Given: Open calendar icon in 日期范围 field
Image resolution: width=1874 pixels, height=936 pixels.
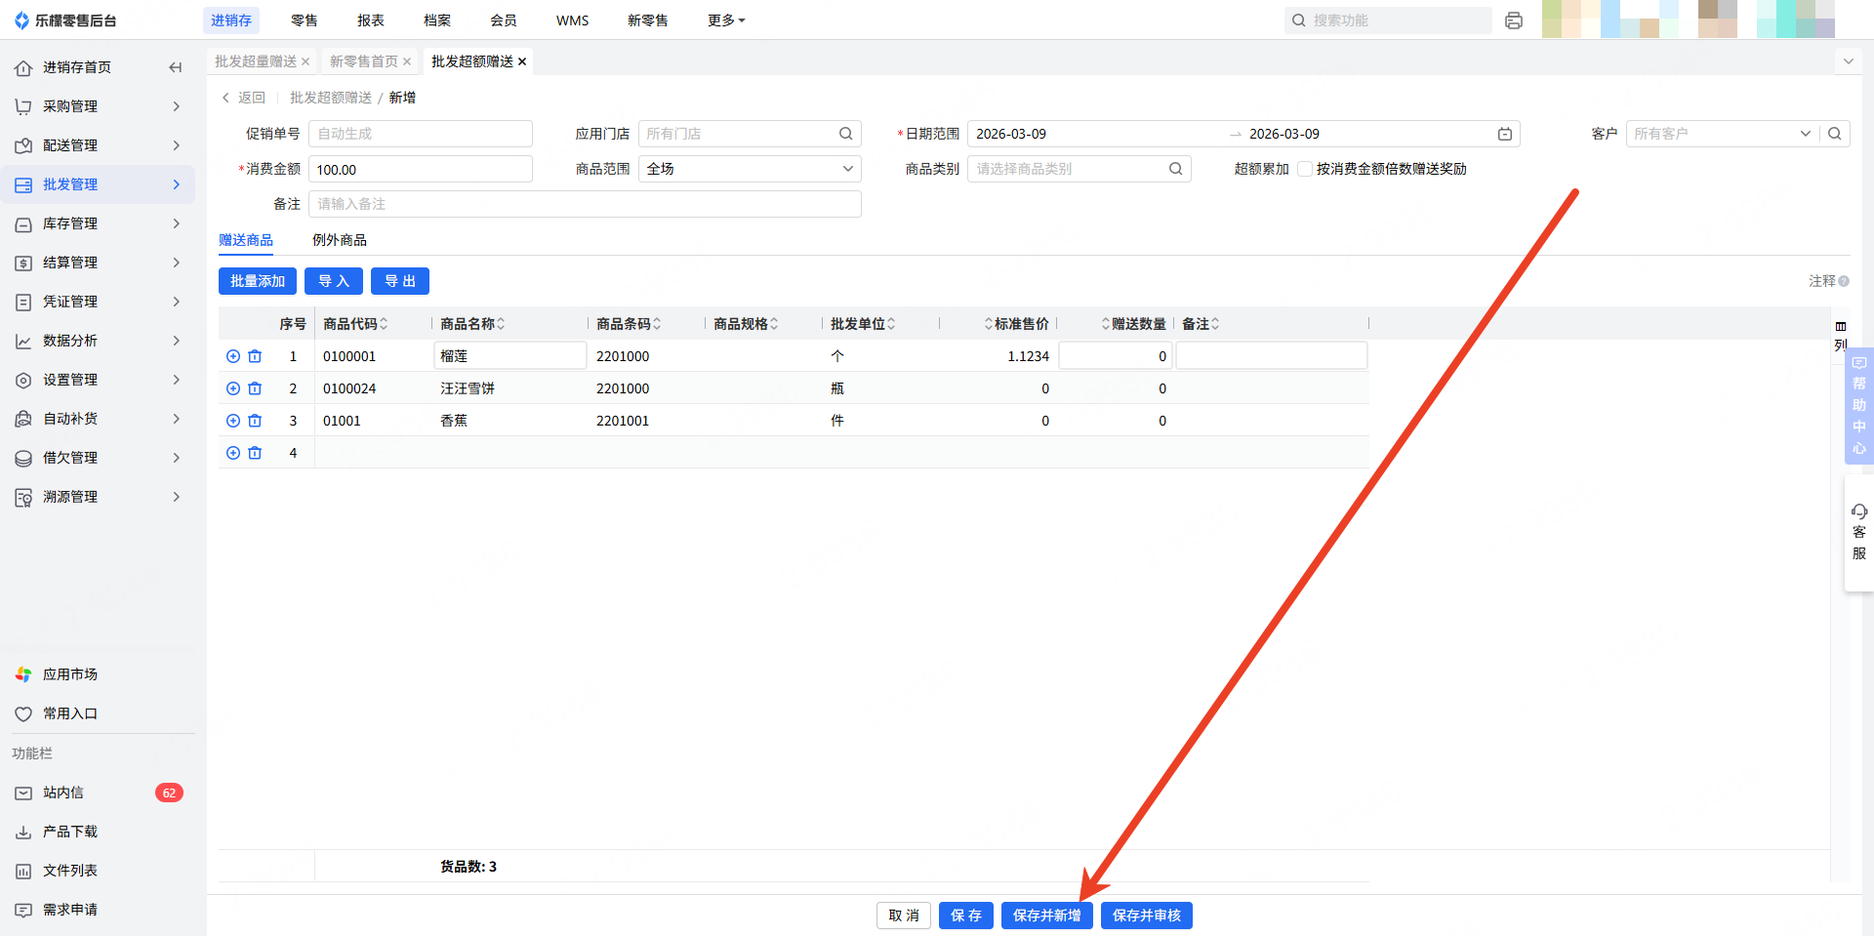Looking at the screenshot, I should pos(1505,134).
